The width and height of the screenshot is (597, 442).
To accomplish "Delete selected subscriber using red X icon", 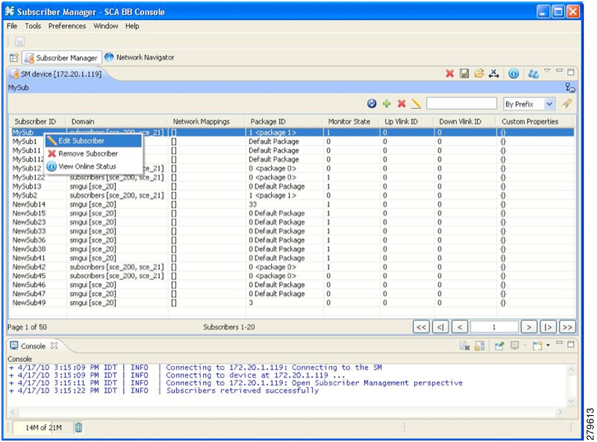I will pyautogui.click(x=401, y=104).
